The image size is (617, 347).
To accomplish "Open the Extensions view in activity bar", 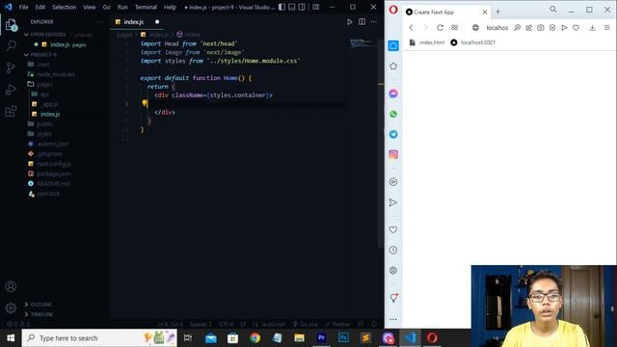I will [x=11, y=111].
